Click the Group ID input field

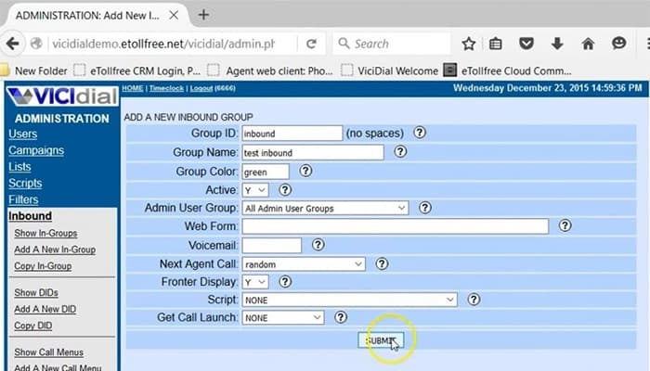(x=292, y=134)
